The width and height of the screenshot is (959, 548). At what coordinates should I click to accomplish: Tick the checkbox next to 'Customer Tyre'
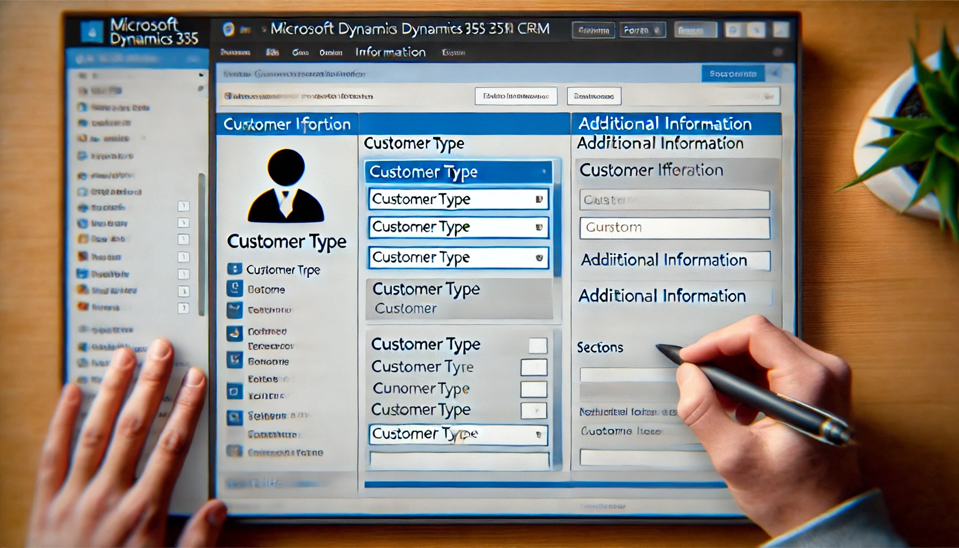pyautogui.click(x=534, y=367)
